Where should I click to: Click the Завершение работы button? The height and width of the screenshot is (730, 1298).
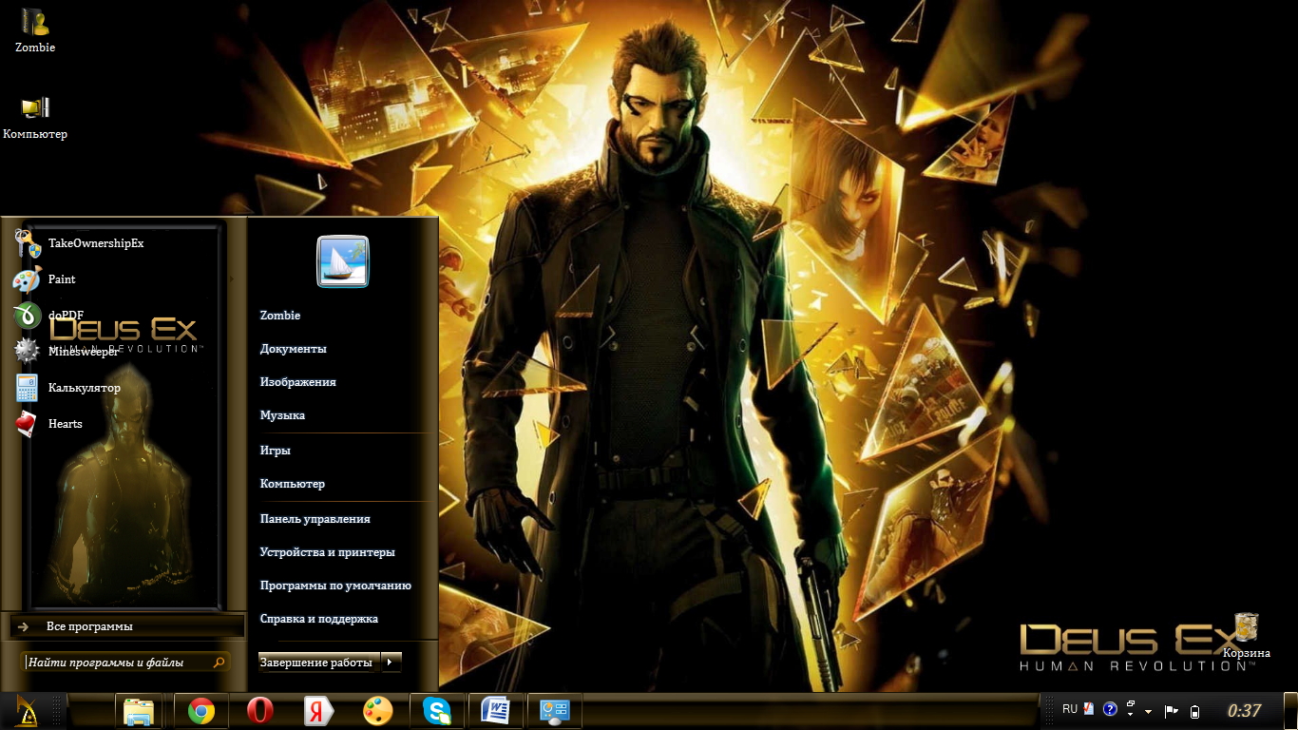[318, 663]
